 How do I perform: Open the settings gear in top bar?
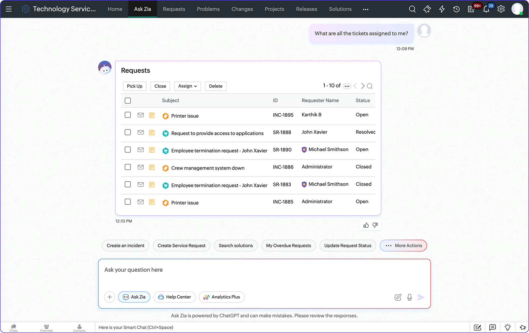point(501,9)
